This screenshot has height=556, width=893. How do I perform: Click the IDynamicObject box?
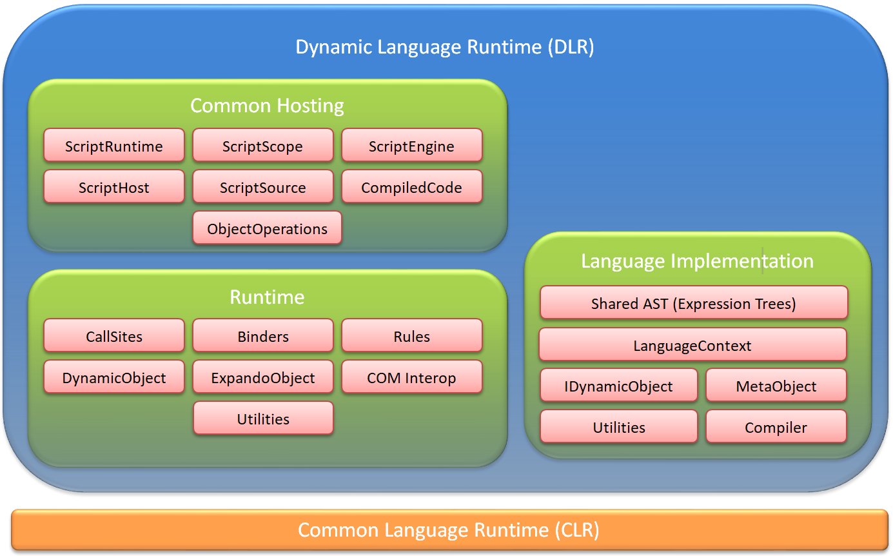(x=619, y=386)
